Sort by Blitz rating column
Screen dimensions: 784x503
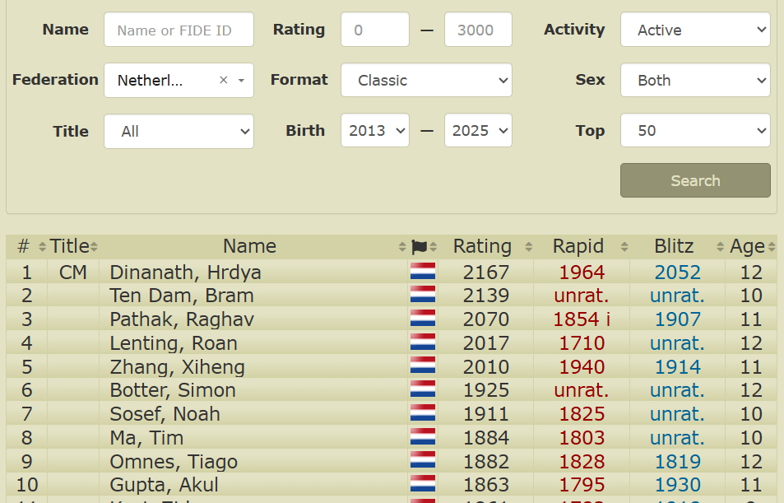pyautogui.click(x=675, y=247)
